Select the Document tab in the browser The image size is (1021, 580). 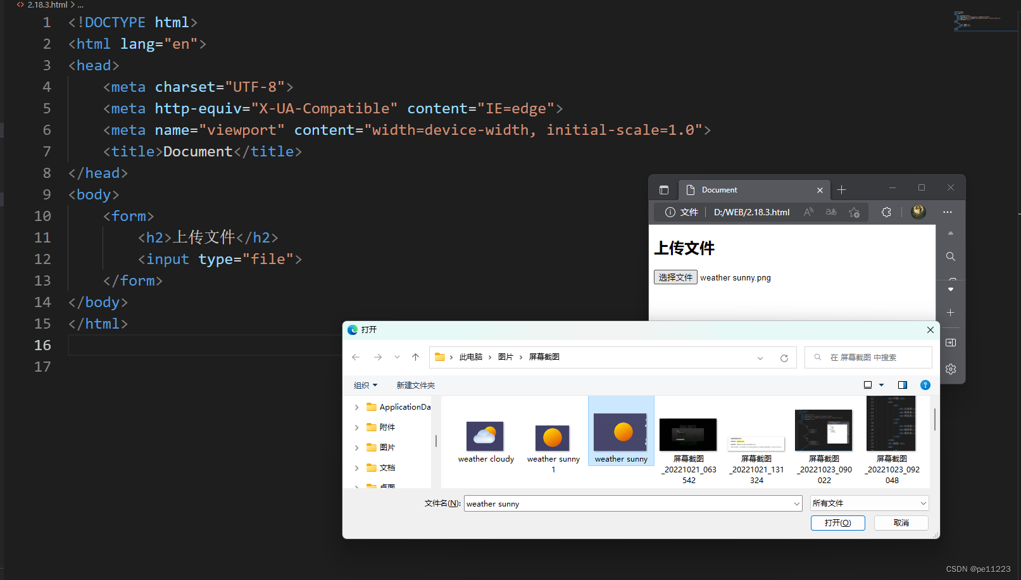point(753,190)
